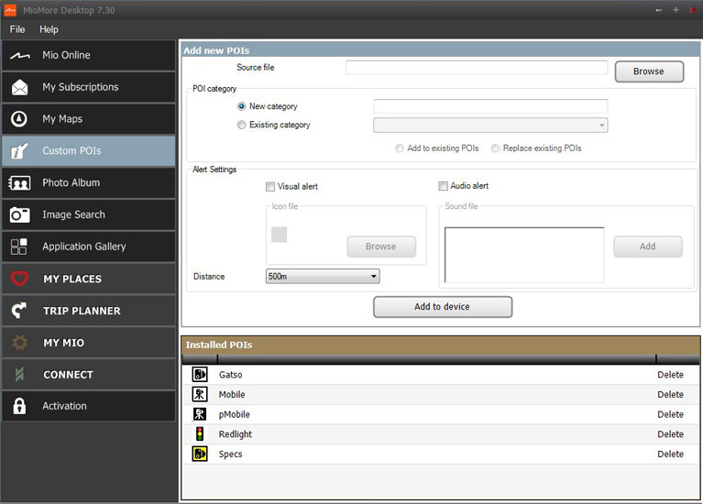Click the Sound file Add button
This screenshot has height=504, width=703.
(x=648, y=247)
